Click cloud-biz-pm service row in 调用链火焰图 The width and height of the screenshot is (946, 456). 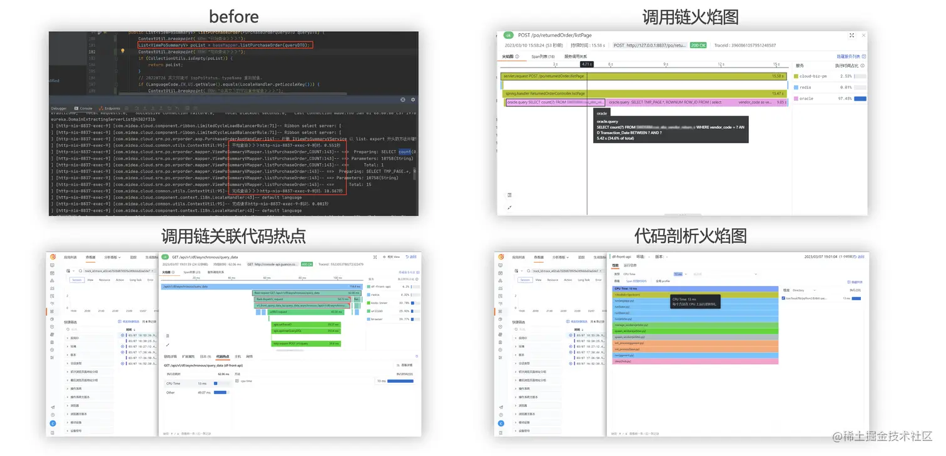point(830,76)
